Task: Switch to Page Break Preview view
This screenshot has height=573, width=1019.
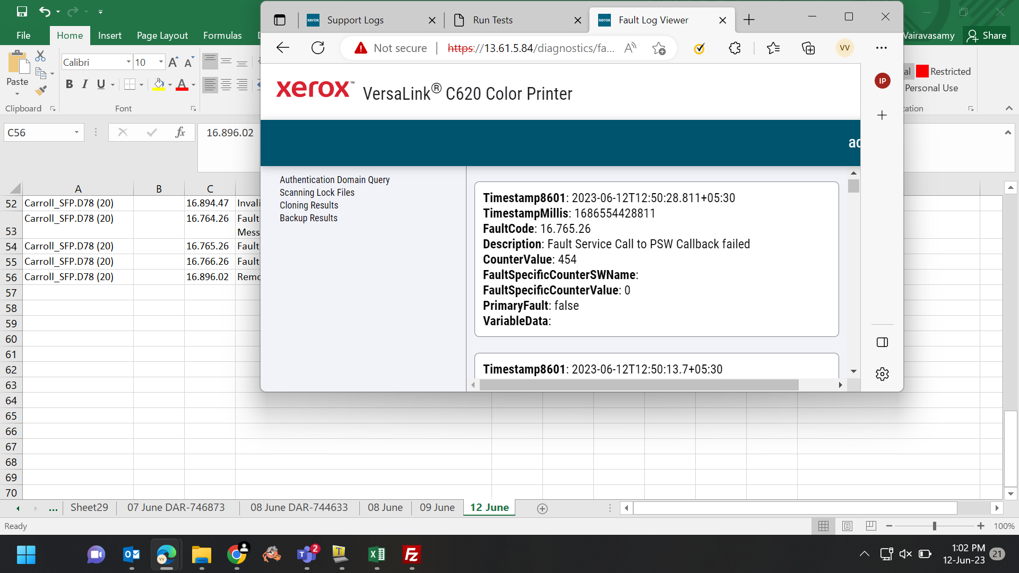Action: point(871,526)
